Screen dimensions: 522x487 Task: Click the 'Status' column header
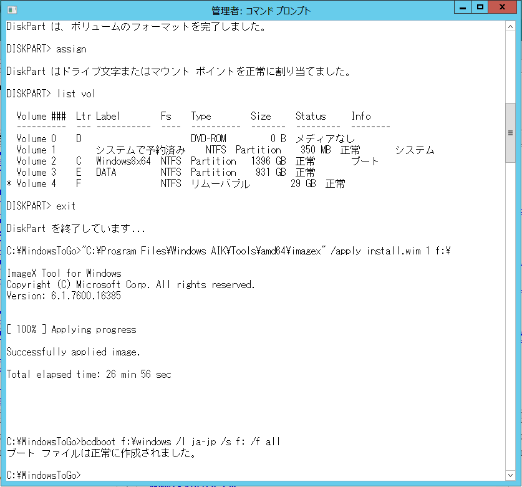(x=311, y=116)
